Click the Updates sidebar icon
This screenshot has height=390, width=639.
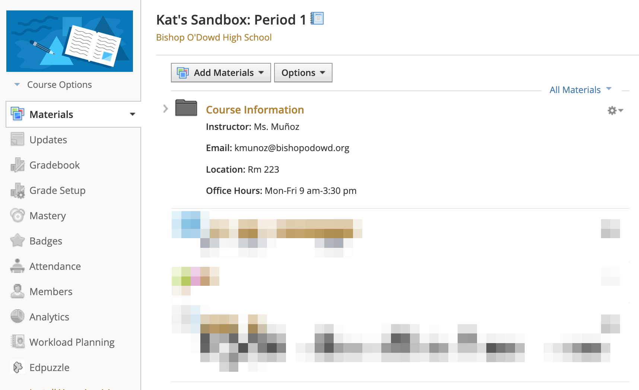pyautogui.click(x=18, y=140)
